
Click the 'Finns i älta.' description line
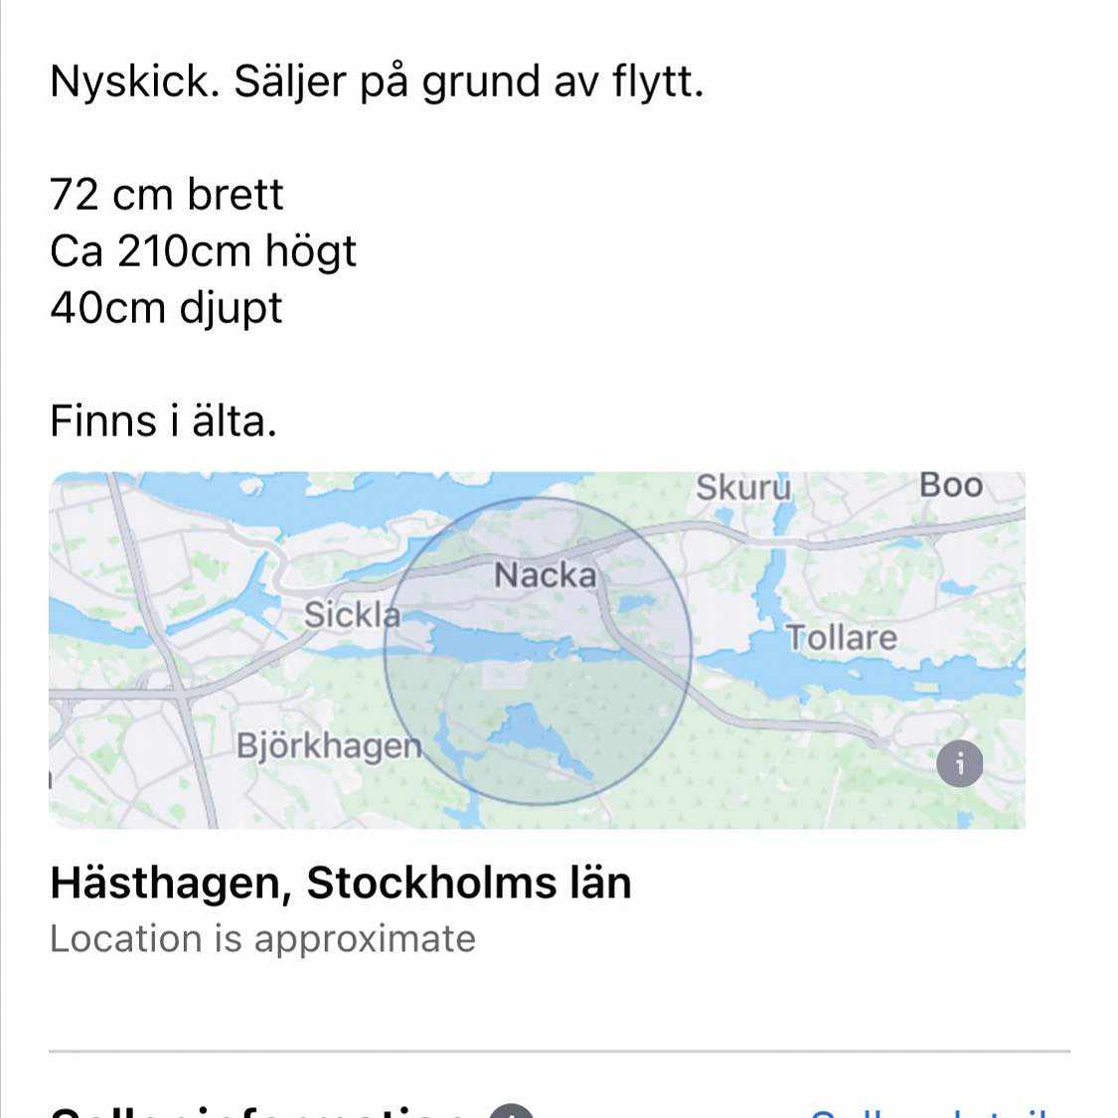click(163, 420)
